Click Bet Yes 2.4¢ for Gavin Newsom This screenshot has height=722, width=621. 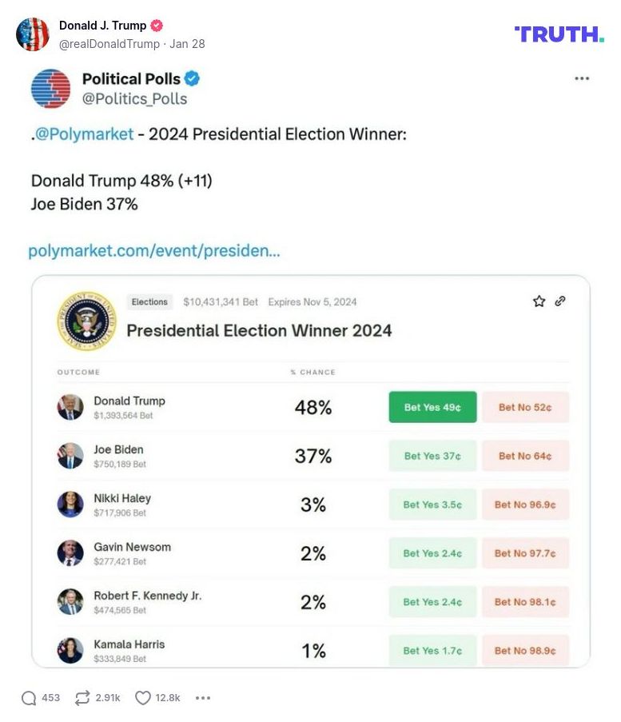(x=432, y=553)
